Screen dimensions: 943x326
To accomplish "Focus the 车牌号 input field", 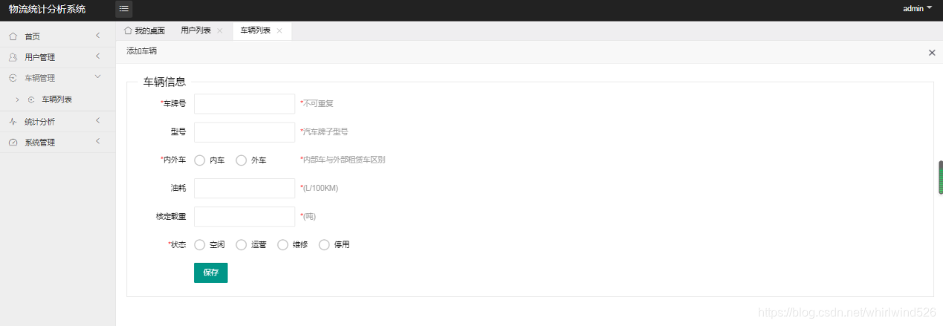I will coord(244,103).
